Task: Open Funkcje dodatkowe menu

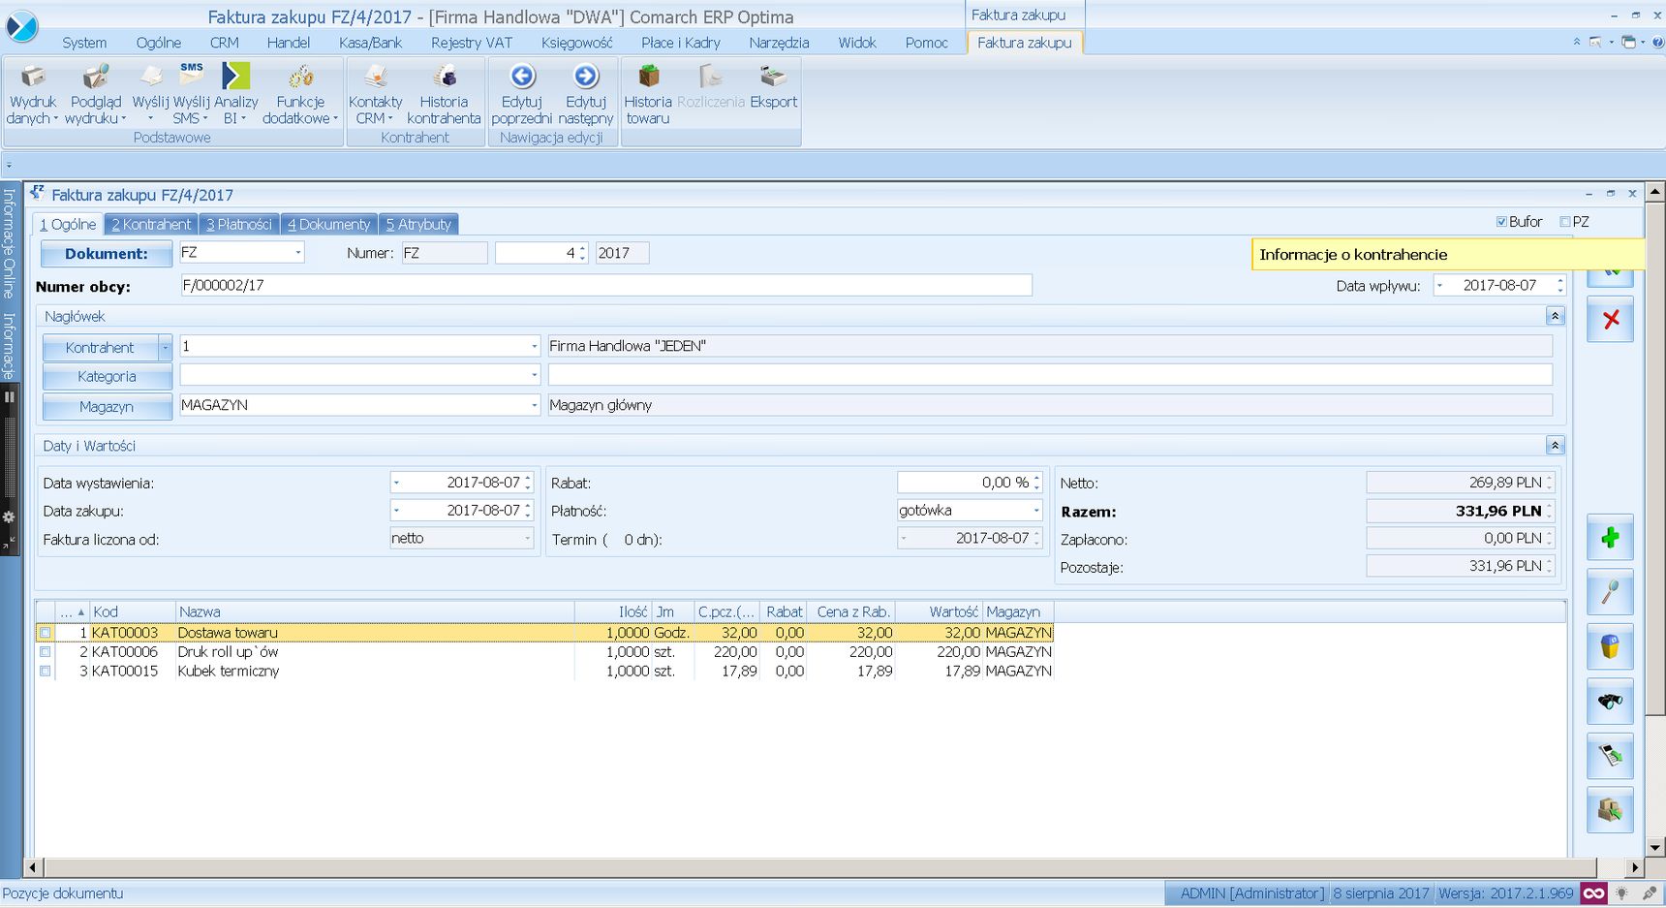Action: [300, 94]
